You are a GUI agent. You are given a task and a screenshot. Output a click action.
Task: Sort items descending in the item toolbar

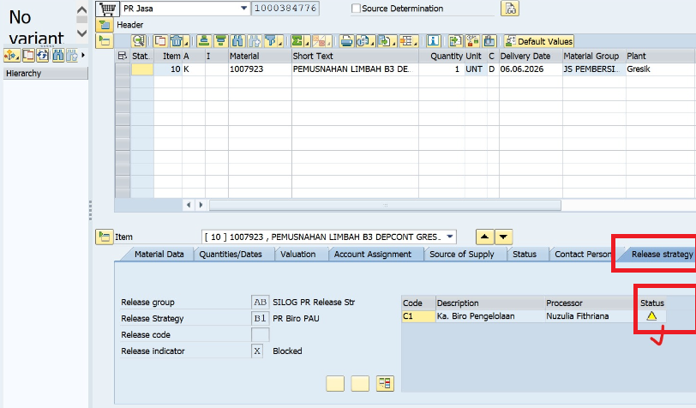click(220, 41)
